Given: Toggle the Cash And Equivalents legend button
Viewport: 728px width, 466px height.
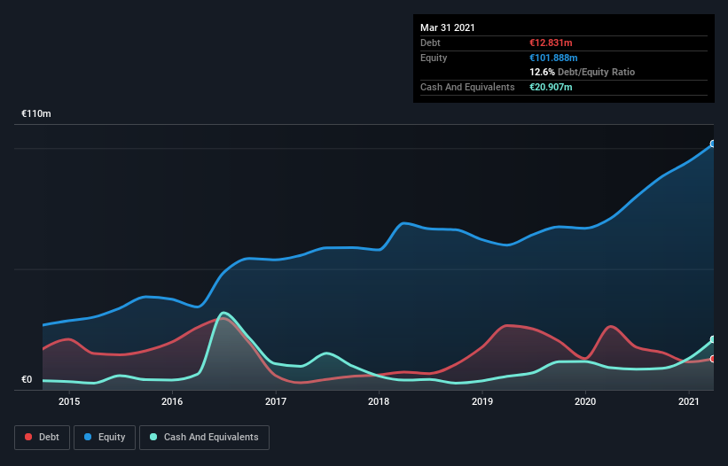Looking at the screenshot, I should [x=204, y=438].
